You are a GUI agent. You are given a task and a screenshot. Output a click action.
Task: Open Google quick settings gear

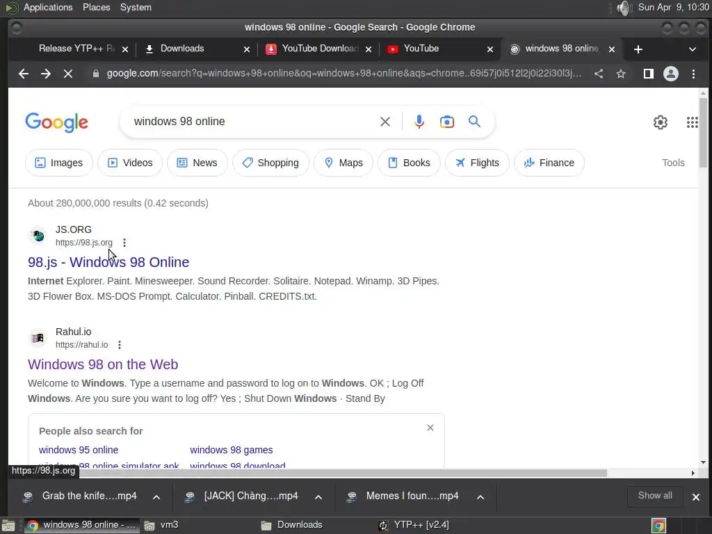[x=661, y=122]
